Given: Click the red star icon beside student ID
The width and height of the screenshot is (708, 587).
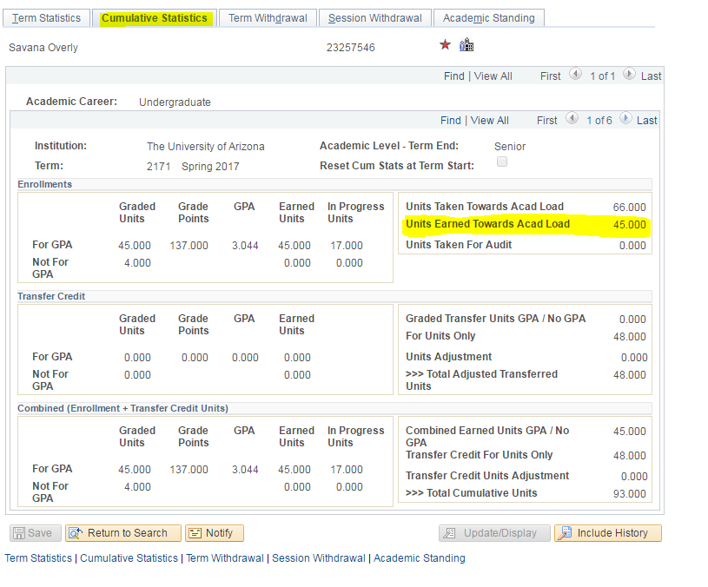Looking at the screenshot, I should tap(445, 45).
